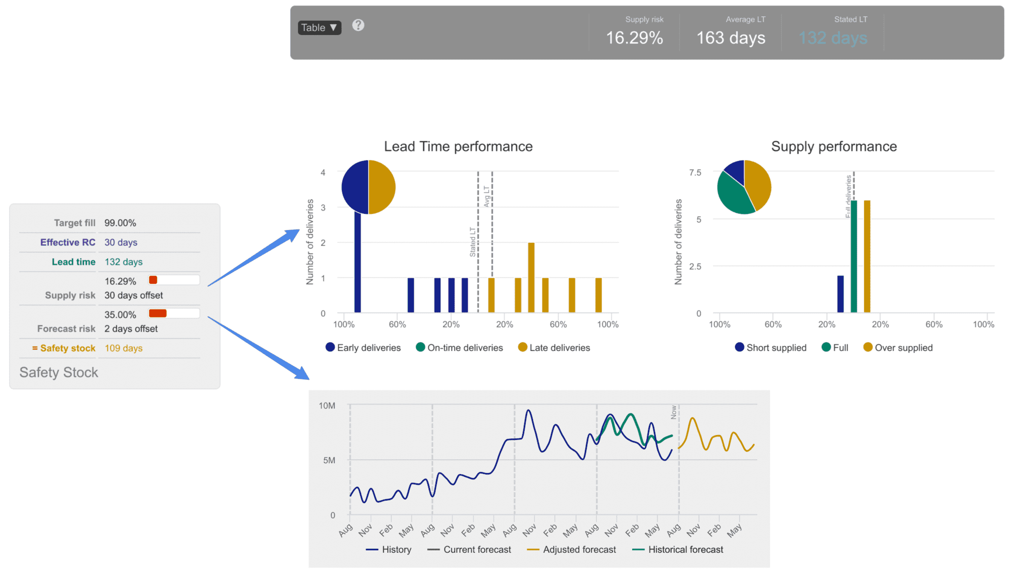
Task: Click the Lead Time performance pie chart
Action: click(x=369, y=187)
